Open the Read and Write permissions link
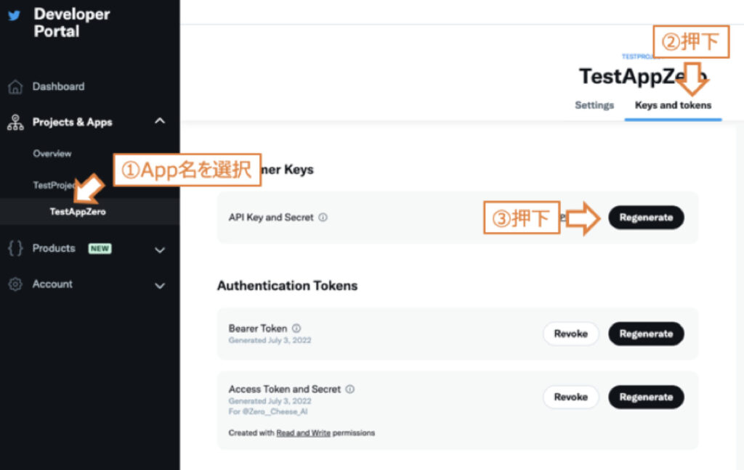 (x=303, y=433)
